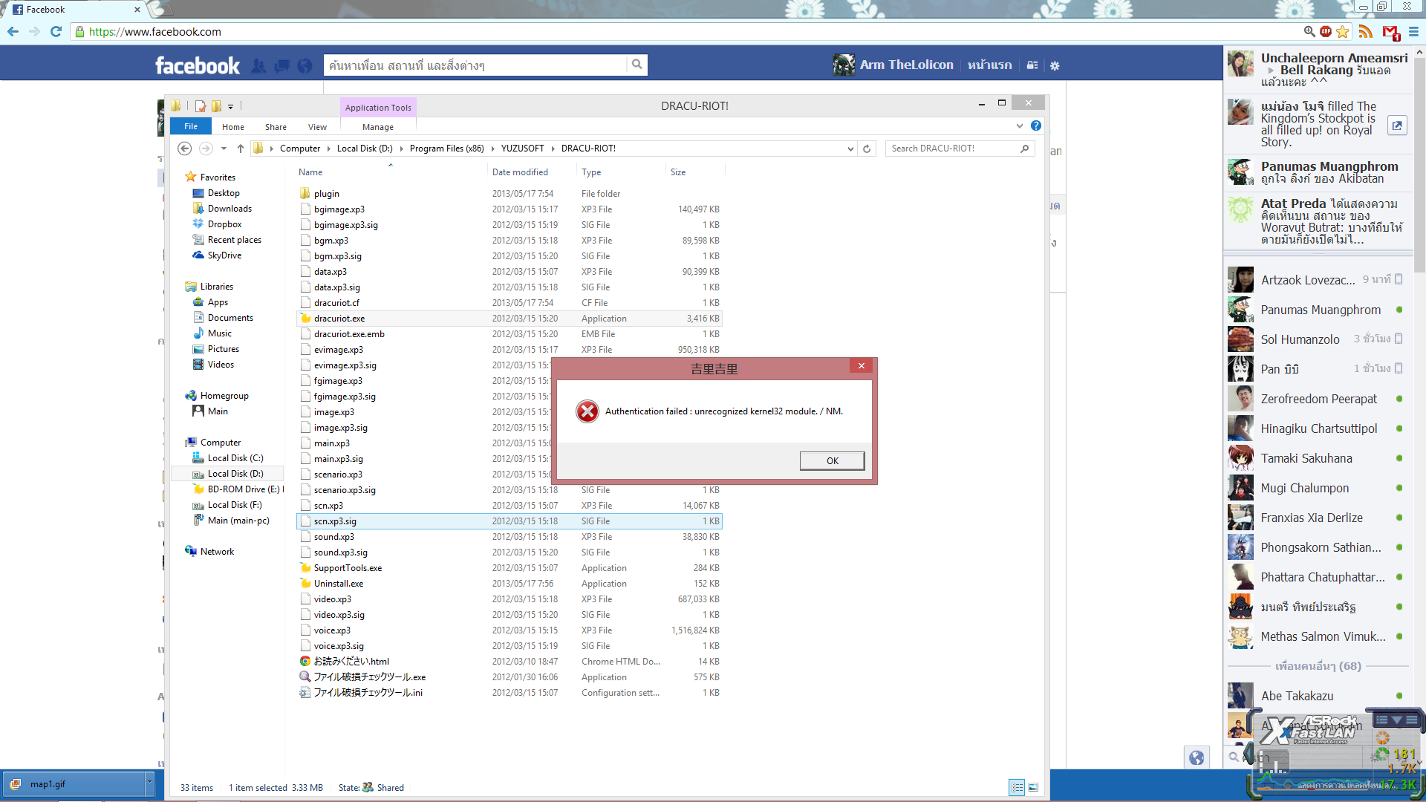This screenshot has height=802, width=1426.
Task: Switch to large icons view toggle
Action: pyautogui.click(x=1033, y=787)
